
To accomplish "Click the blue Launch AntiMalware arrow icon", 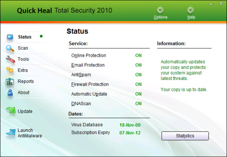I will 11,132.
